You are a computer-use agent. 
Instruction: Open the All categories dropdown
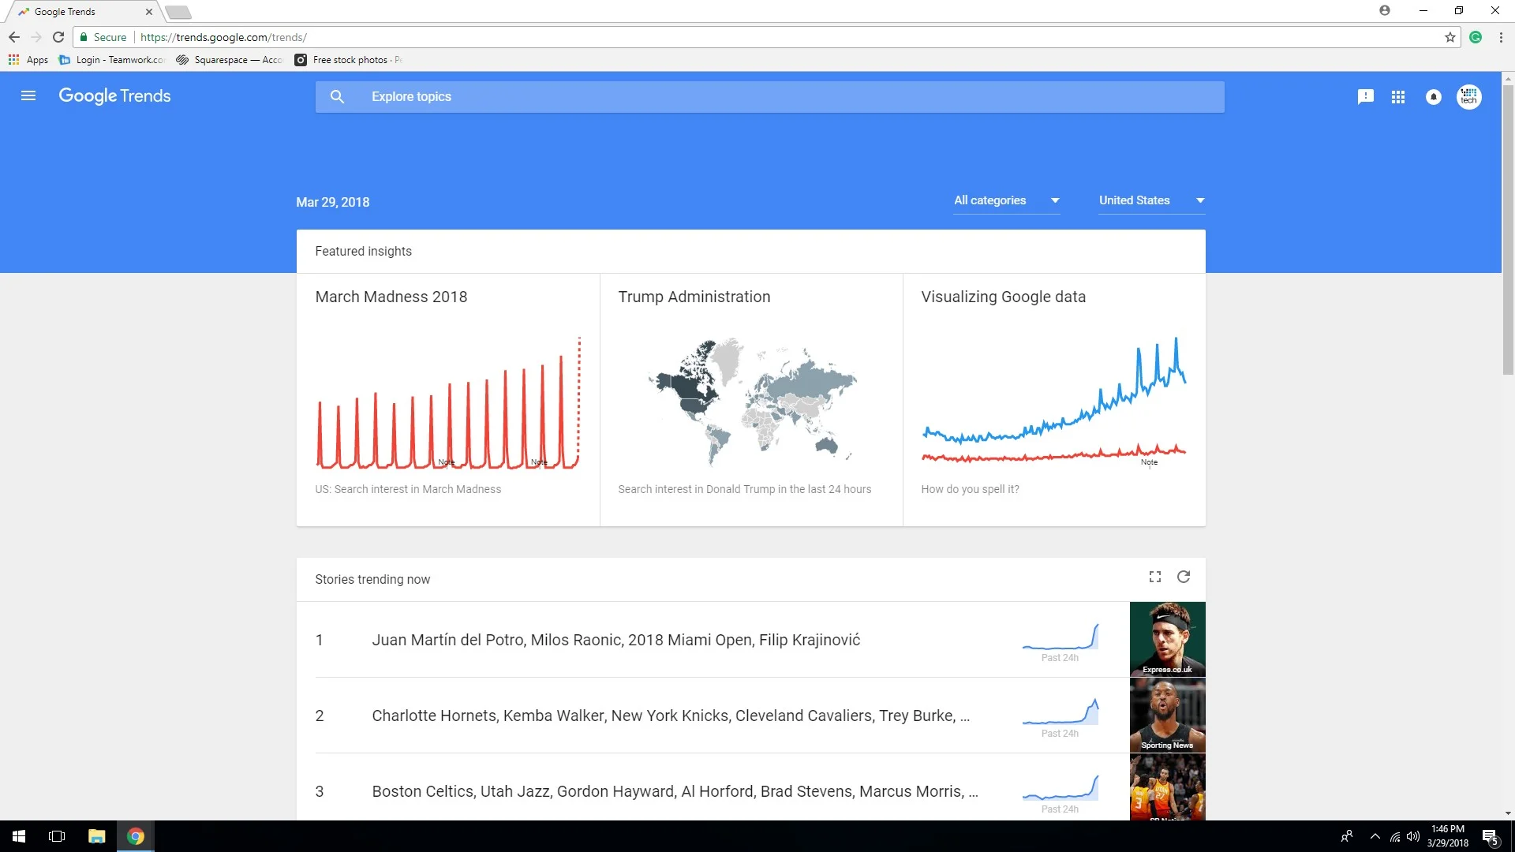point(1007,200)
